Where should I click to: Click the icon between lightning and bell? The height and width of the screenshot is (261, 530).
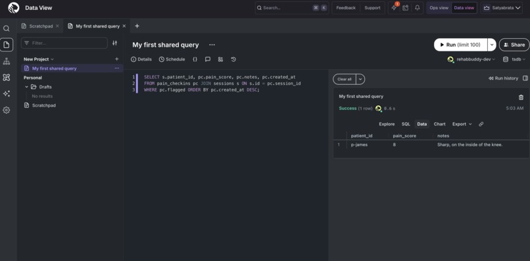(406, 8)
